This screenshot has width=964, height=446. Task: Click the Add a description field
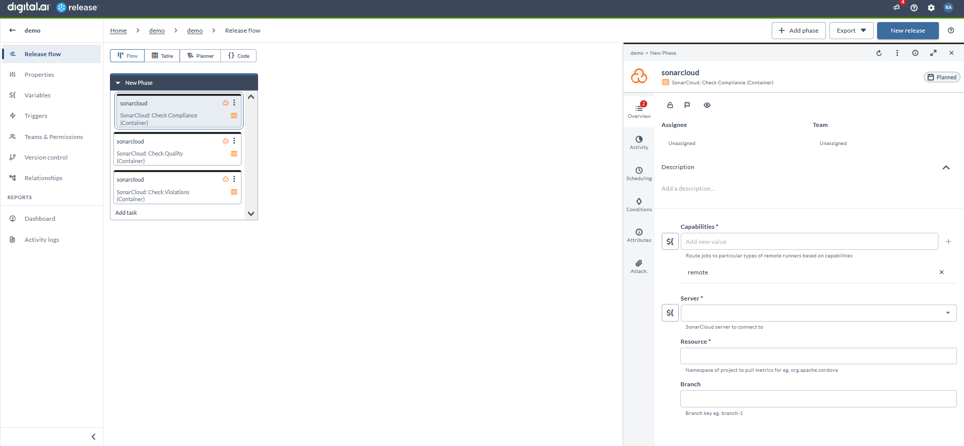tap(688, 189)
